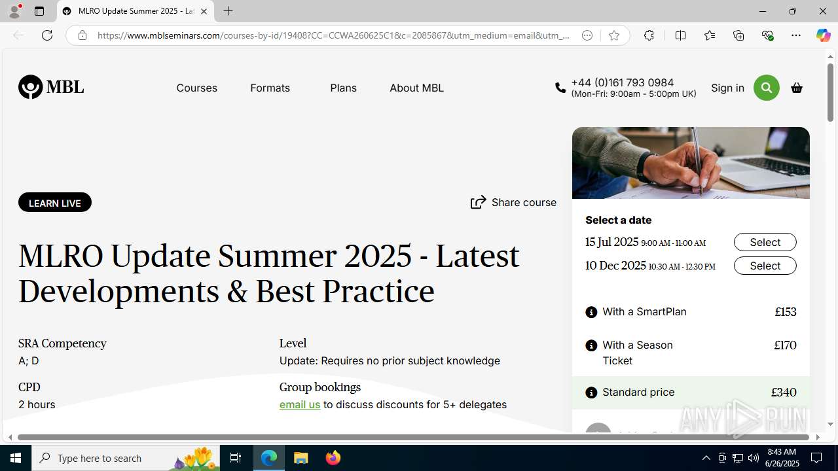Click the With a SmartPlan £153 text
The image size is (838, 471).
coord(691,312)
